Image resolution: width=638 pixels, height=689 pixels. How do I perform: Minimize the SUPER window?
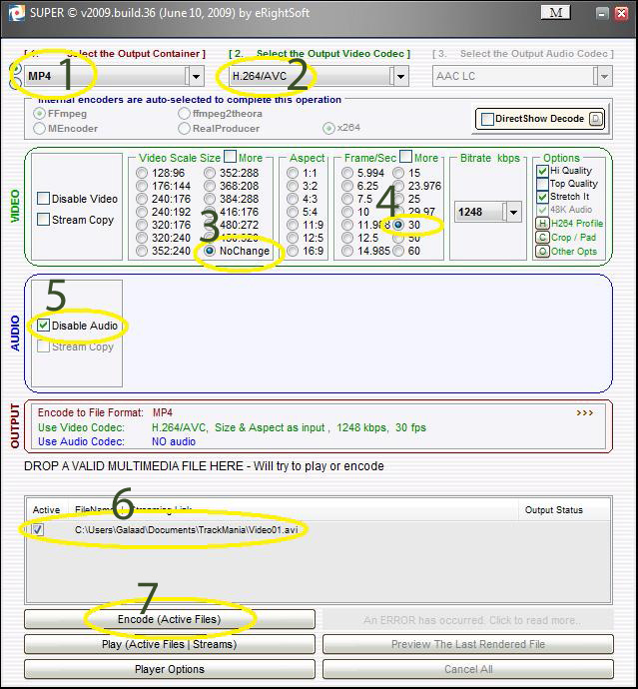pos(602,14)
